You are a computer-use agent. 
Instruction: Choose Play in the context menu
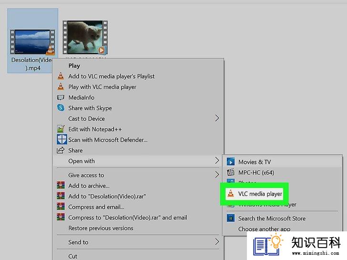[x=74, y=66]
